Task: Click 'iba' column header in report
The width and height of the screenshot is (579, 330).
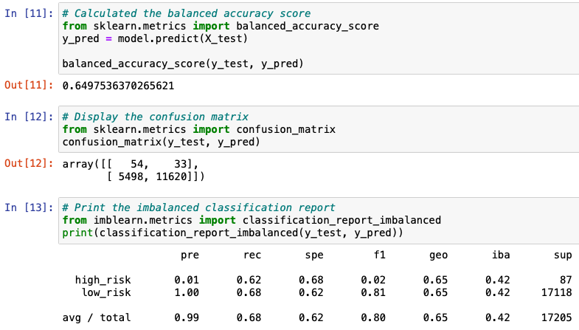Action: pyautogui.click(x=501, y=255)
